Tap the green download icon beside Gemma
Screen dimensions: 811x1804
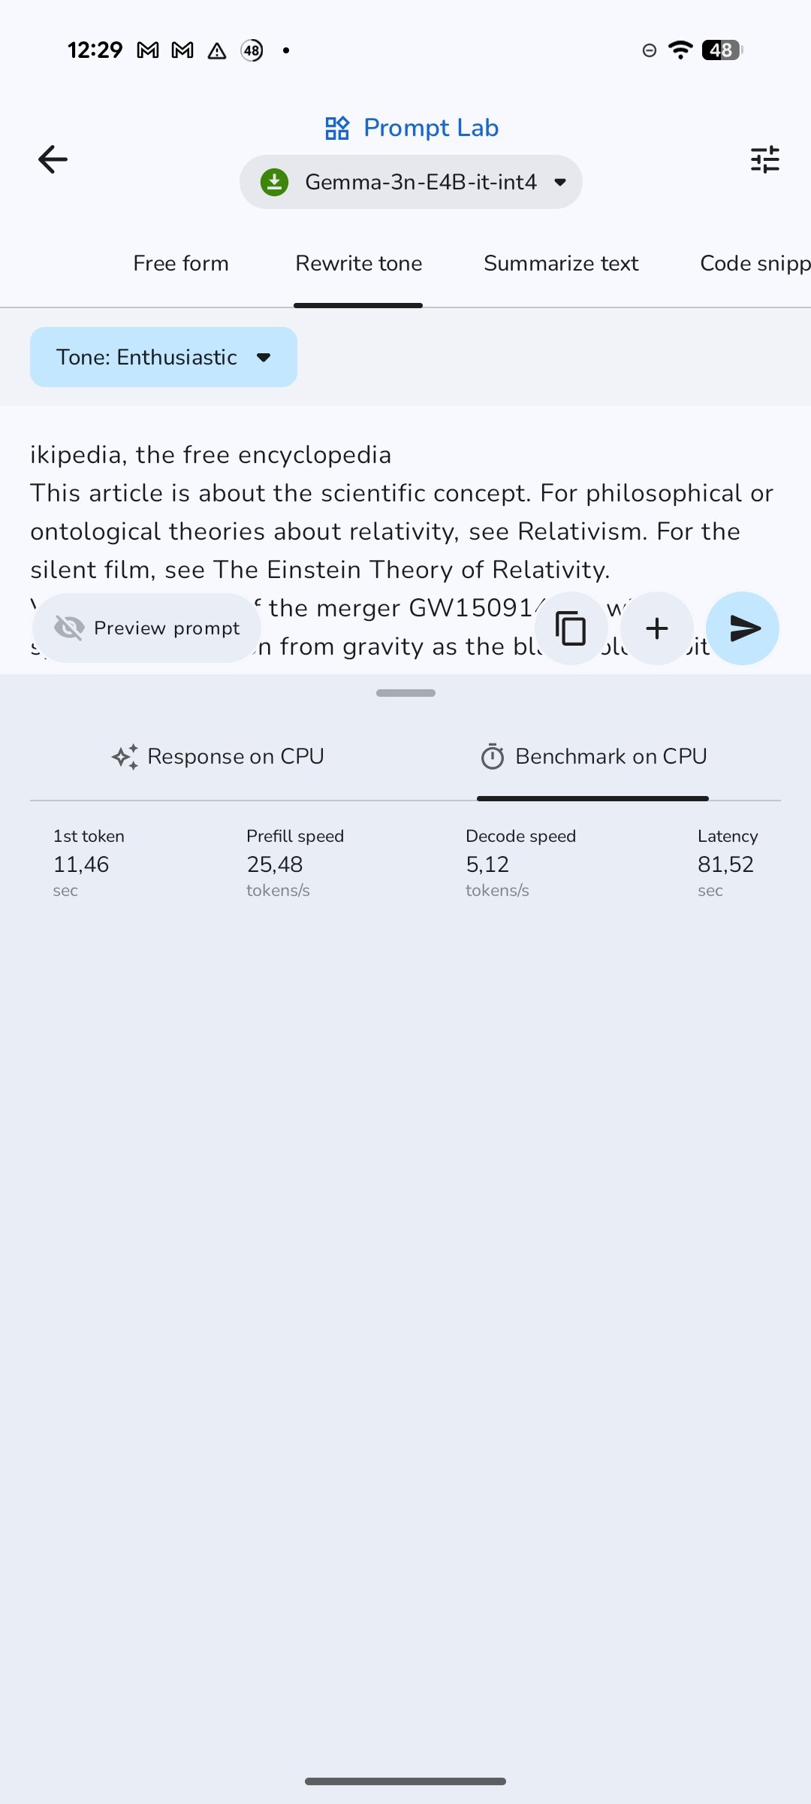(275, 182)
